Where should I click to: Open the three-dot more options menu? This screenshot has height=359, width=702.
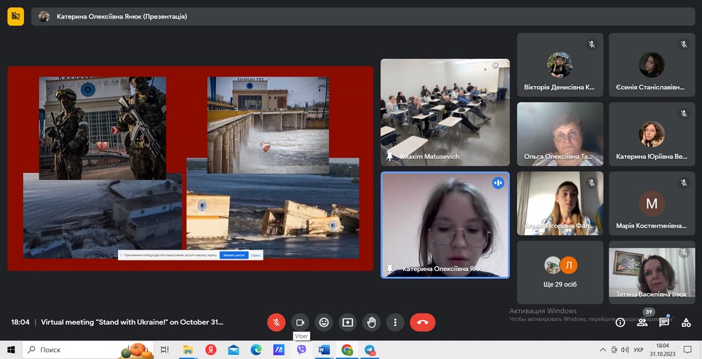(395, 322)
